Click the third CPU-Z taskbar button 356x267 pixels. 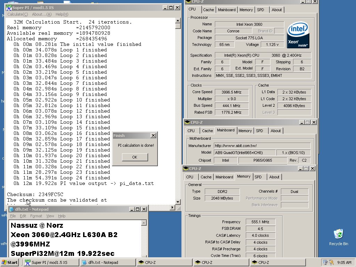coord(278,262)
